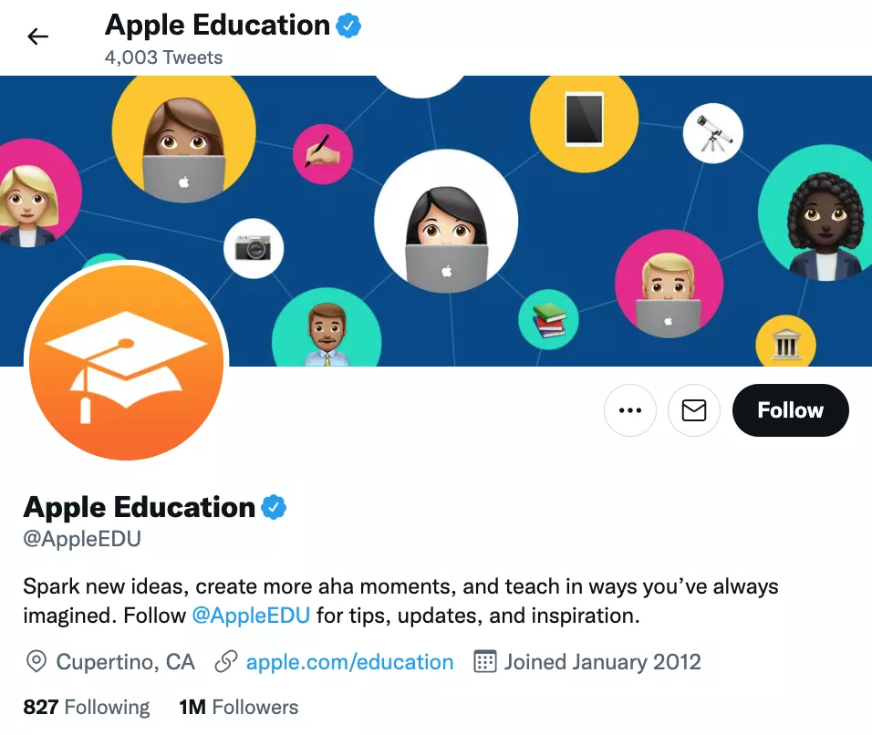This screenshot has height=735, width=872.
Task: View the 827 Following list
Action: tap(87, 708)
